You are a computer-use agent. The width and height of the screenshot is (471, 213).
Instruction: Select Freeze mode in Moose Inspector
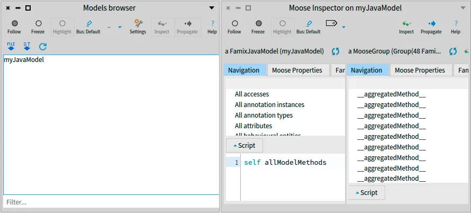[x=258, y=27]
